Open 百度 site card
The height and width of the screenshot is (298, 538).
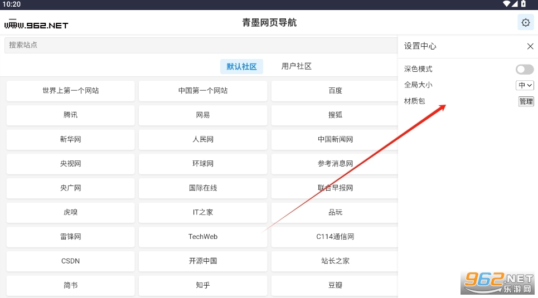[x=335, y=91]
